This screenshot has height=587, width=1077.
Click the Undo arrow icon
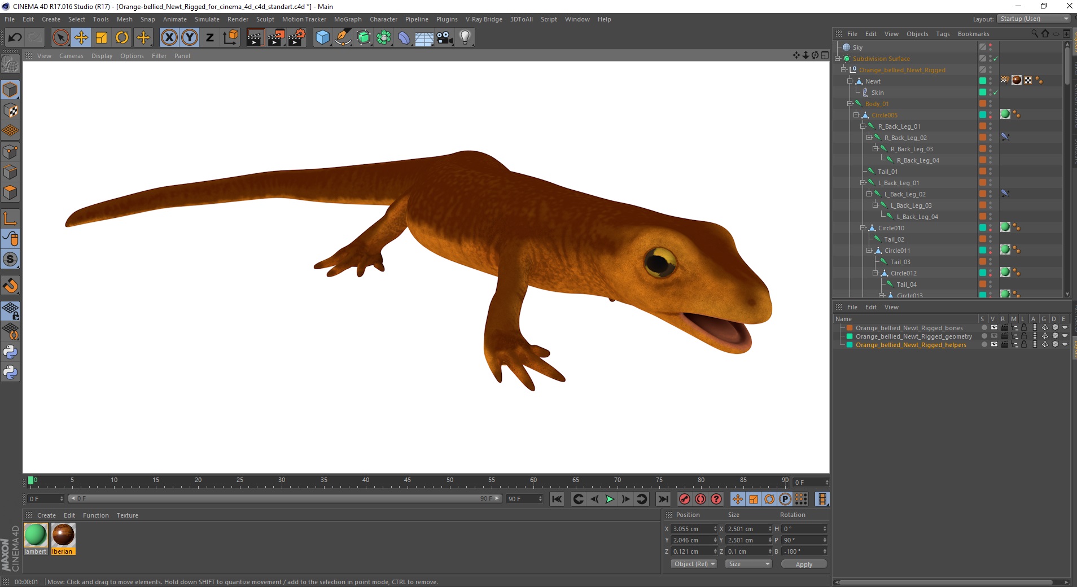15,38
